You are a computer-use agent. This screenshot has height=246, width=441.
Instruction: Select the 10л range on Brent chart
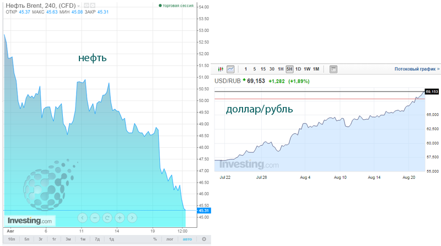pos(12,239)
